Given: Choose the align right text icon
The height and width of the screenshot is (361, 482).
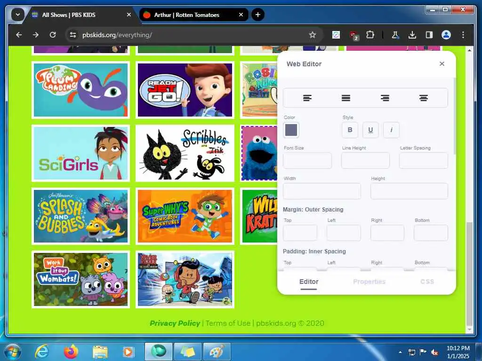Looking at the screenshot, I should [385, 98].
